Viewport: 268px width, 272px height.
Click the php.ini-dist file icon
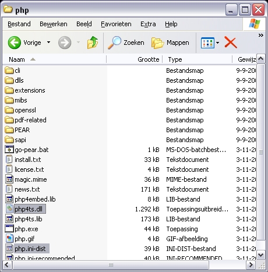pos(9,249)
